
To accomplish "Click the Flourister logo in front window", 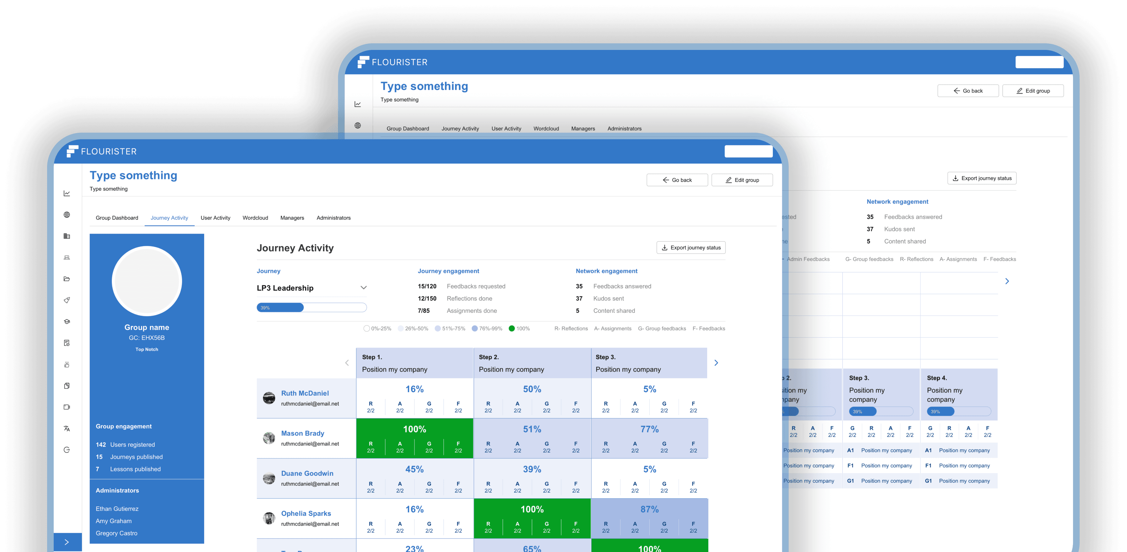I will (101, 151).
